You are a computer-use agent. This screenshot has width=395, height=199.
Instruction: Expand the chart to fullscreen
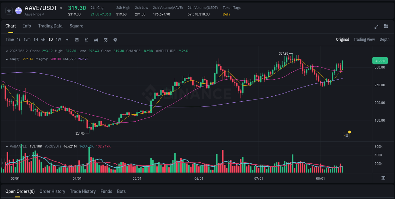coord(376,27)
